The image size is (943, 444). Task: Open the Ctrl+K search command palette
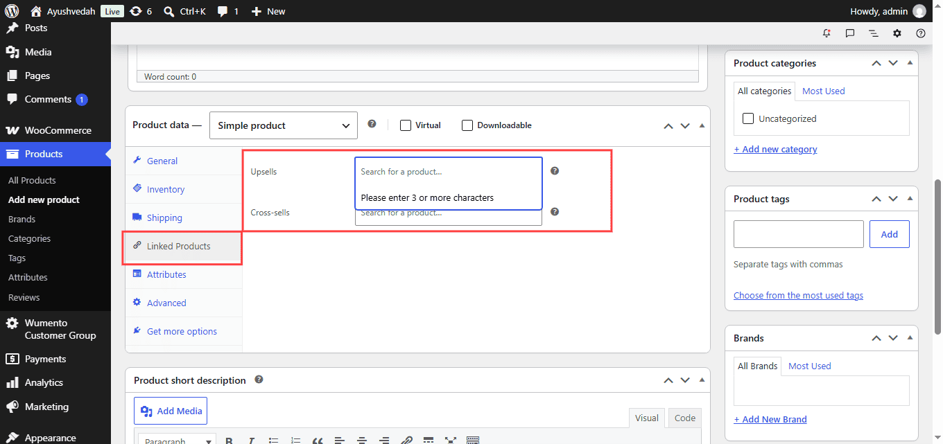(x=184, y=11)
